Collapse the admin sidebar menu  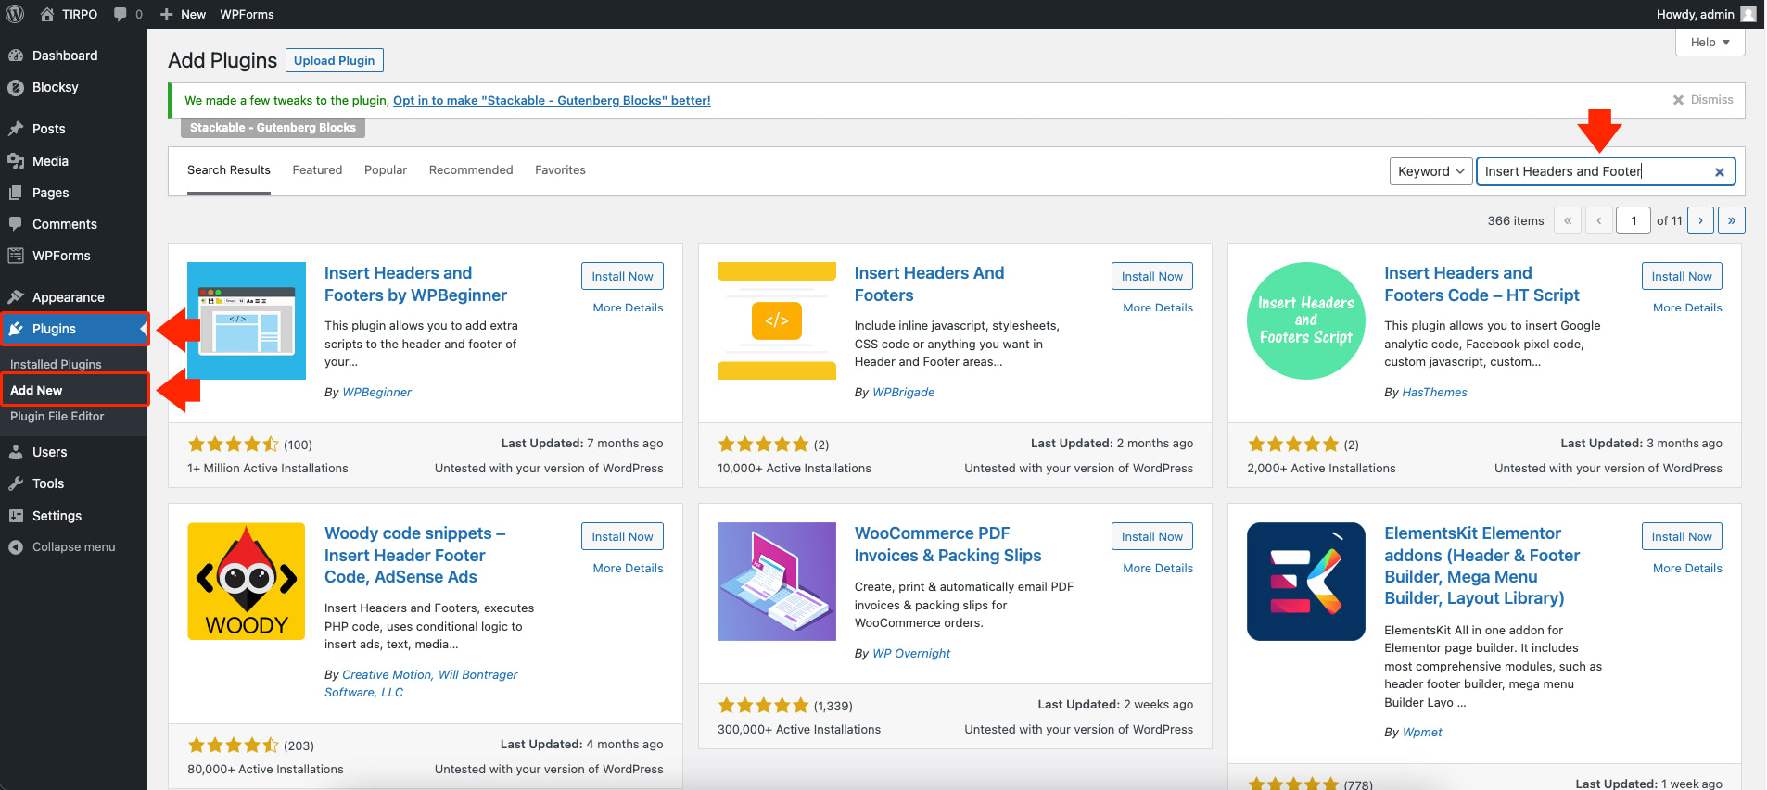point(62,547)
